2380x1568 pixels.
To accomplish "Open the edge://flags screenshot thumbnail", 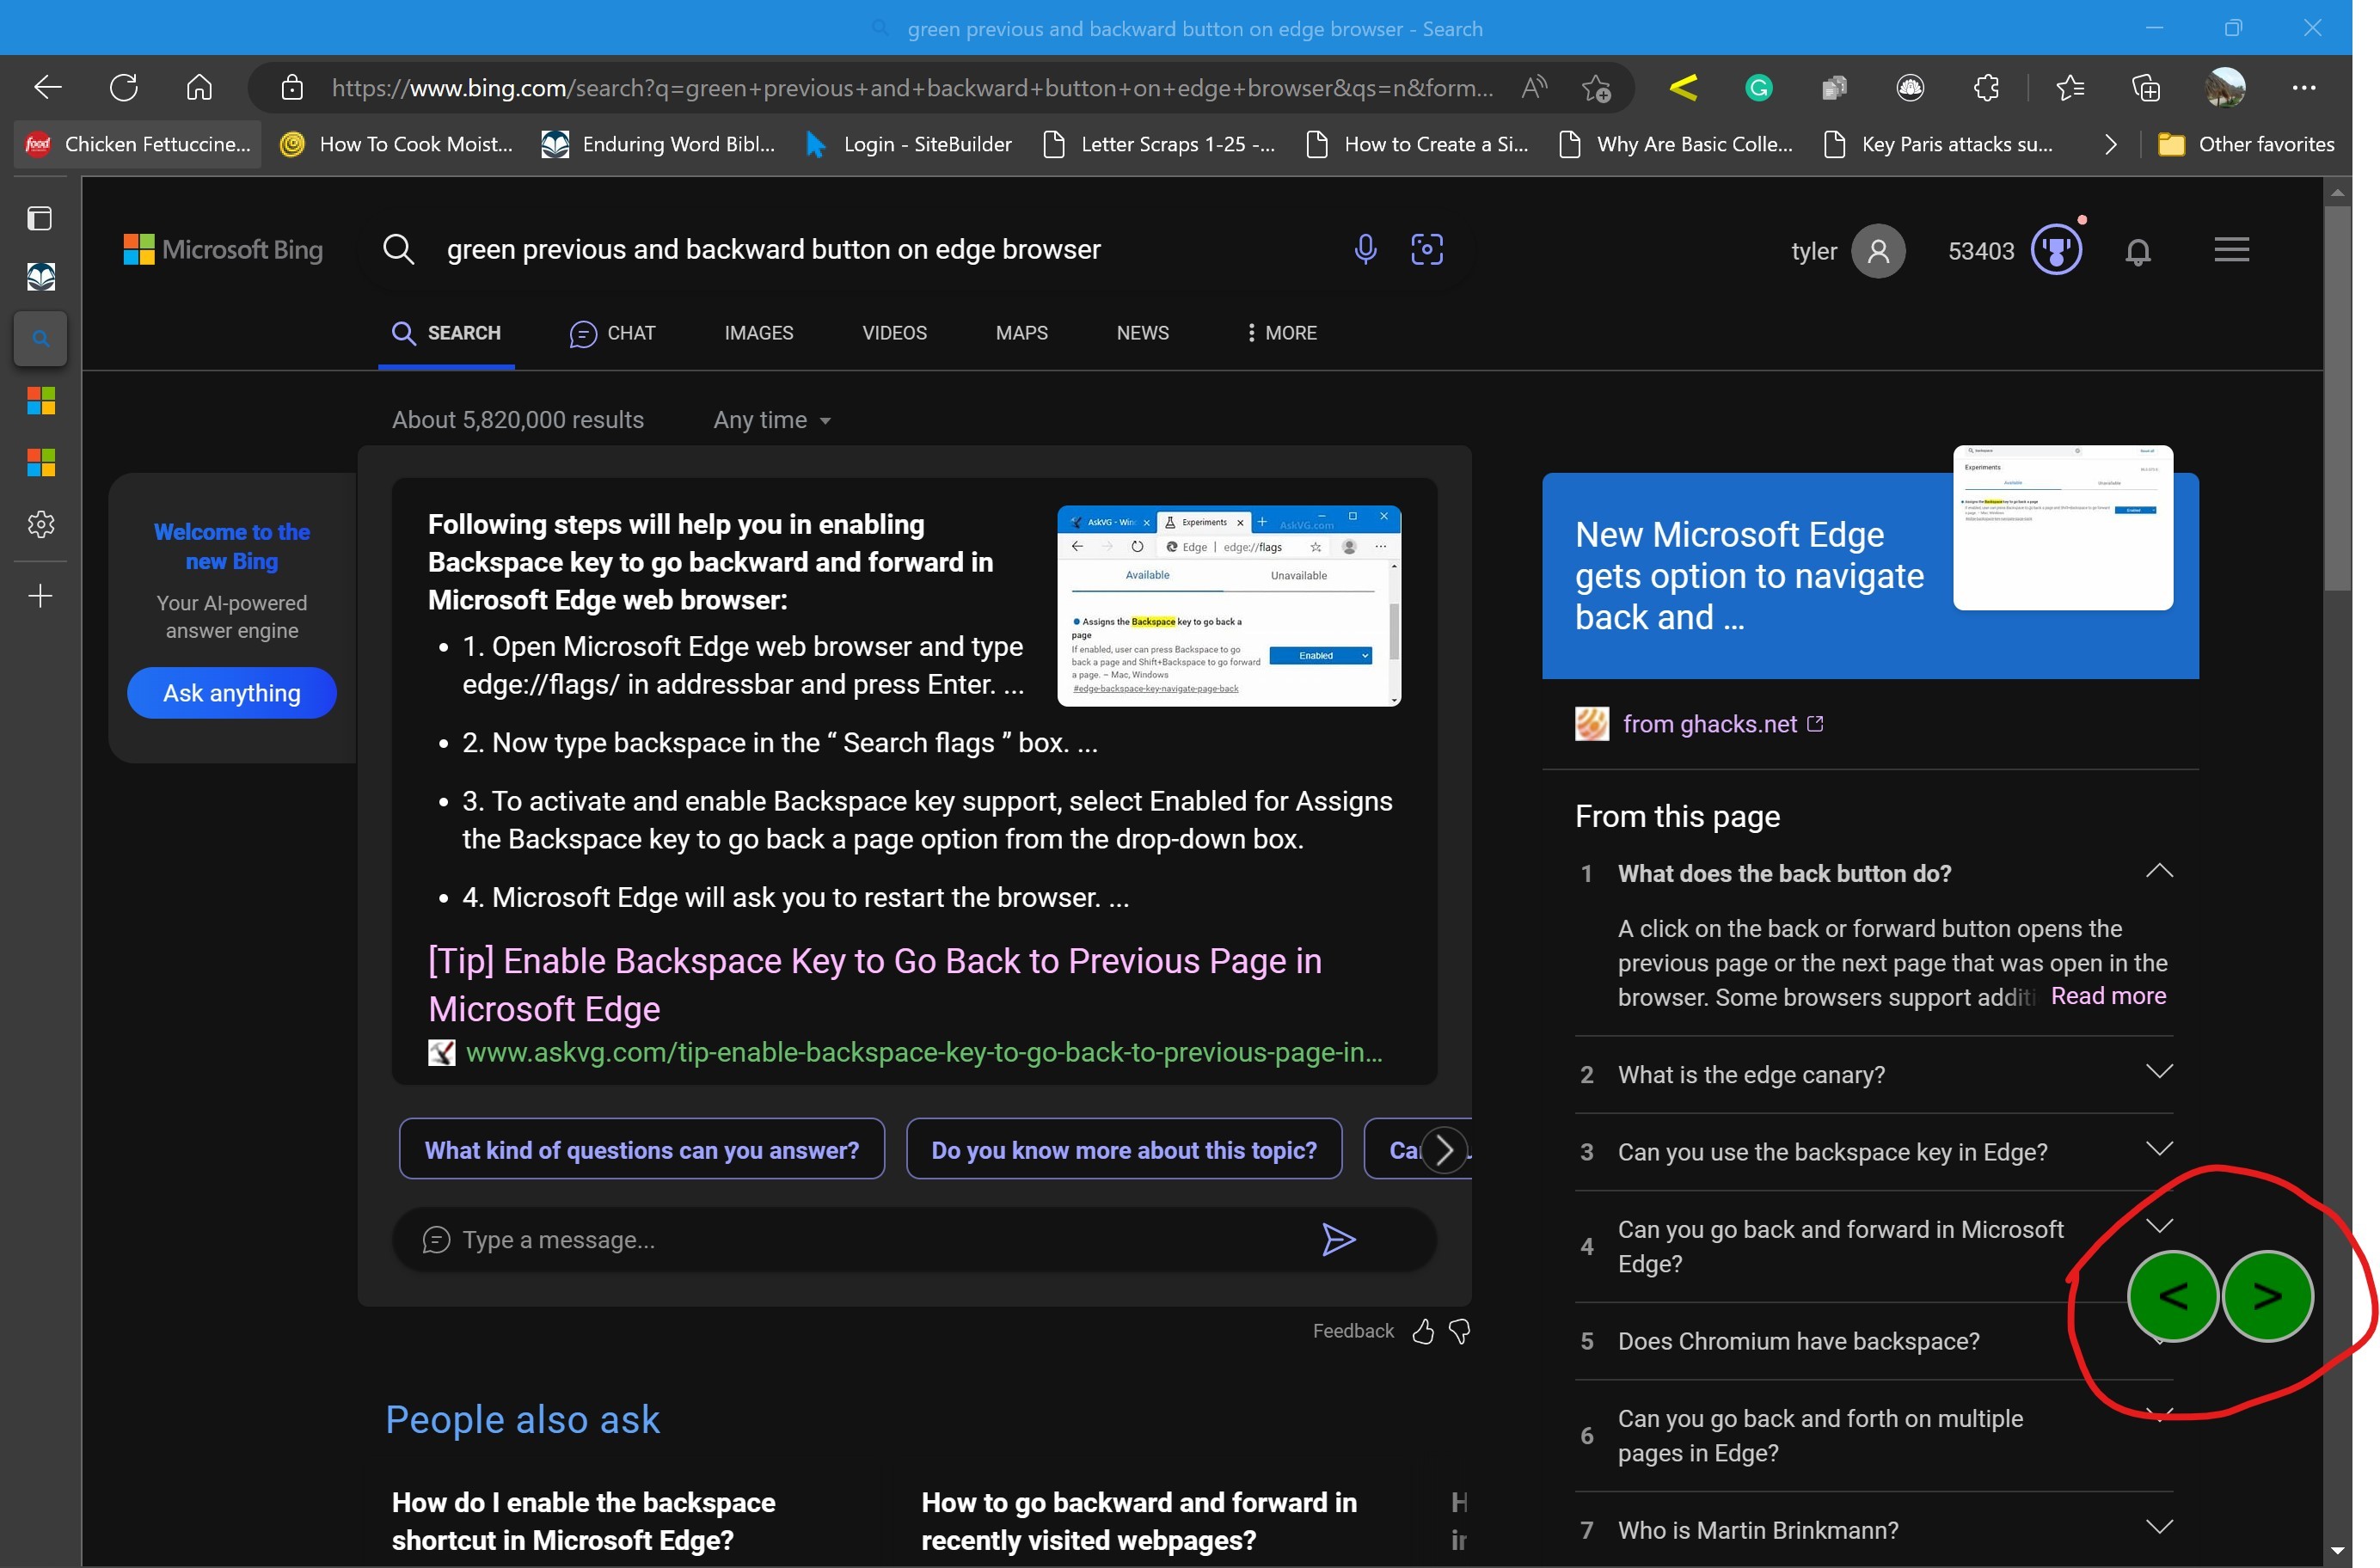I will pos(1229,606).
